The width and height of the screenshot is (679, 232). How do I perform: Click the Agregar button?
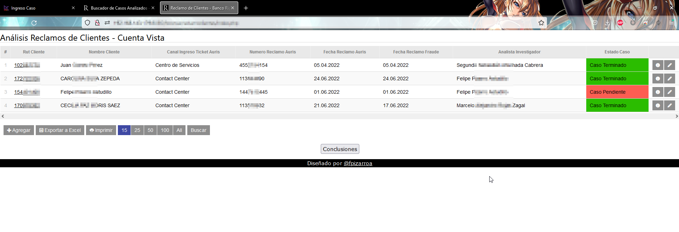click(19, 130)
